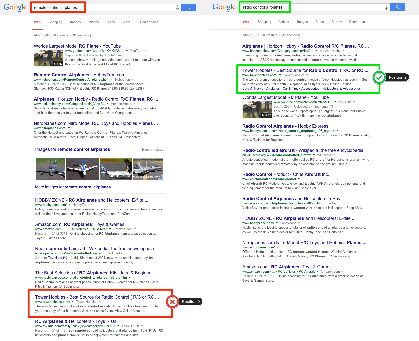The width and height of the screenshot is (419, 341).
Task: Open the white red-striped jet image thumbnail
Action: pos(82,169)
